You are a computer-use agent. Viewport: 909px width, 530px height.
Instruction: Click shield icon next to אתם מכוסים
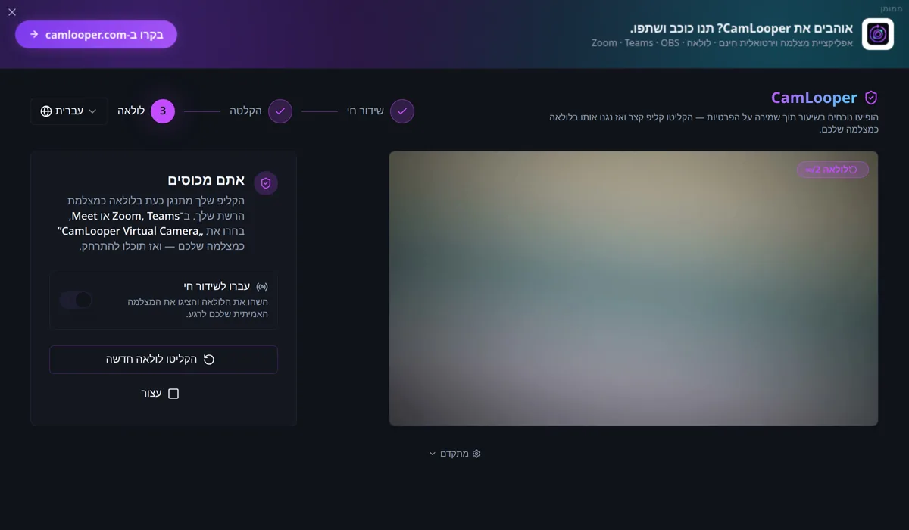tap(266, 183)
